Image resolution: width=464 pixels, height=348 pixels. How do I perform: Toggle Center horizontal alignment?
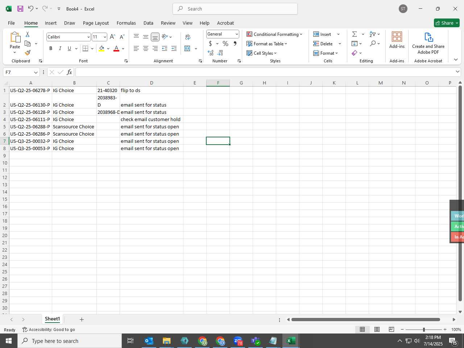coord(145,49)
